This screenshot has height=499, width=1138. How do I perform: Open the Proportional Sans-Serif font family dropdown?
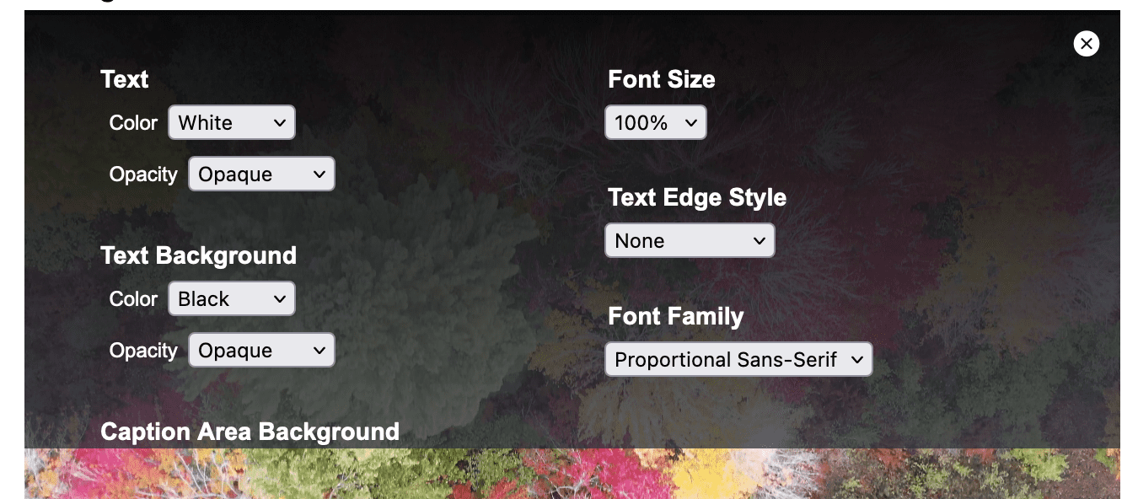click(x=738, y=360)
